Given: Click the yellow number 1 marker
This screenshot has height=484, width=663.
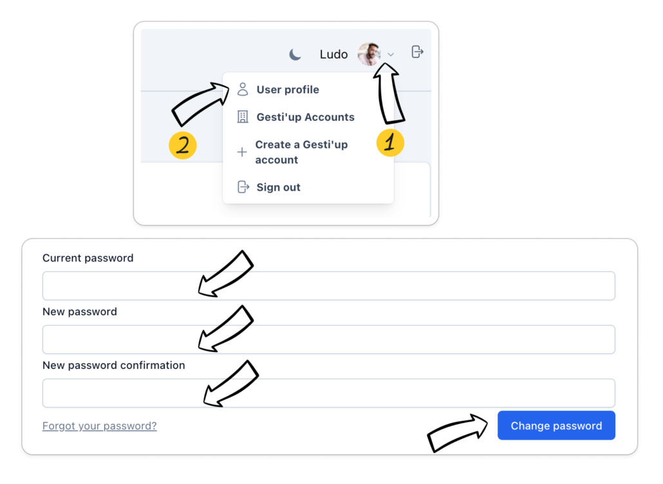Looking at the screenshot, I should pyautogui.click(x=390, y=144).
